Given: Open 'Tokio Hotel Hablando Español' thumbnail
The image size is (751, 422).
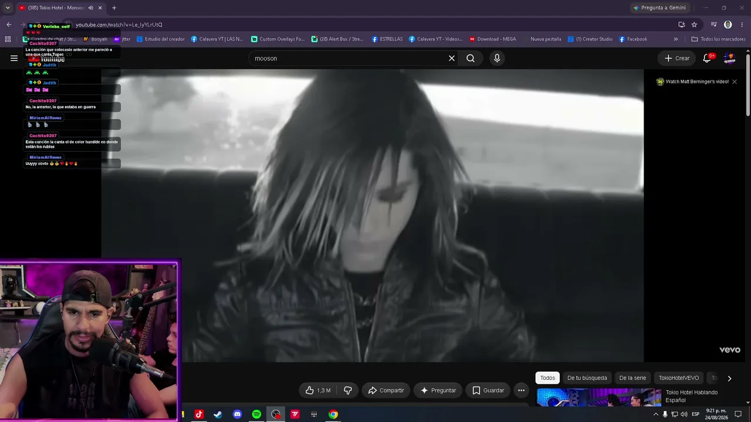Looking at the screenshot, I should [x=598, y=397].
